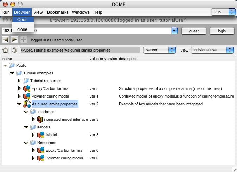Expand the ver 1 Polymer curing model row
237x172 pixels.
click(19, 96)
